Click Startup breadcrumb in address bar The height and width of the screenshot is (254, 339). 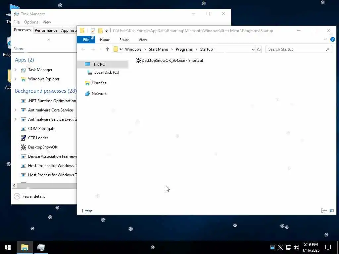[x=207, y=49]
